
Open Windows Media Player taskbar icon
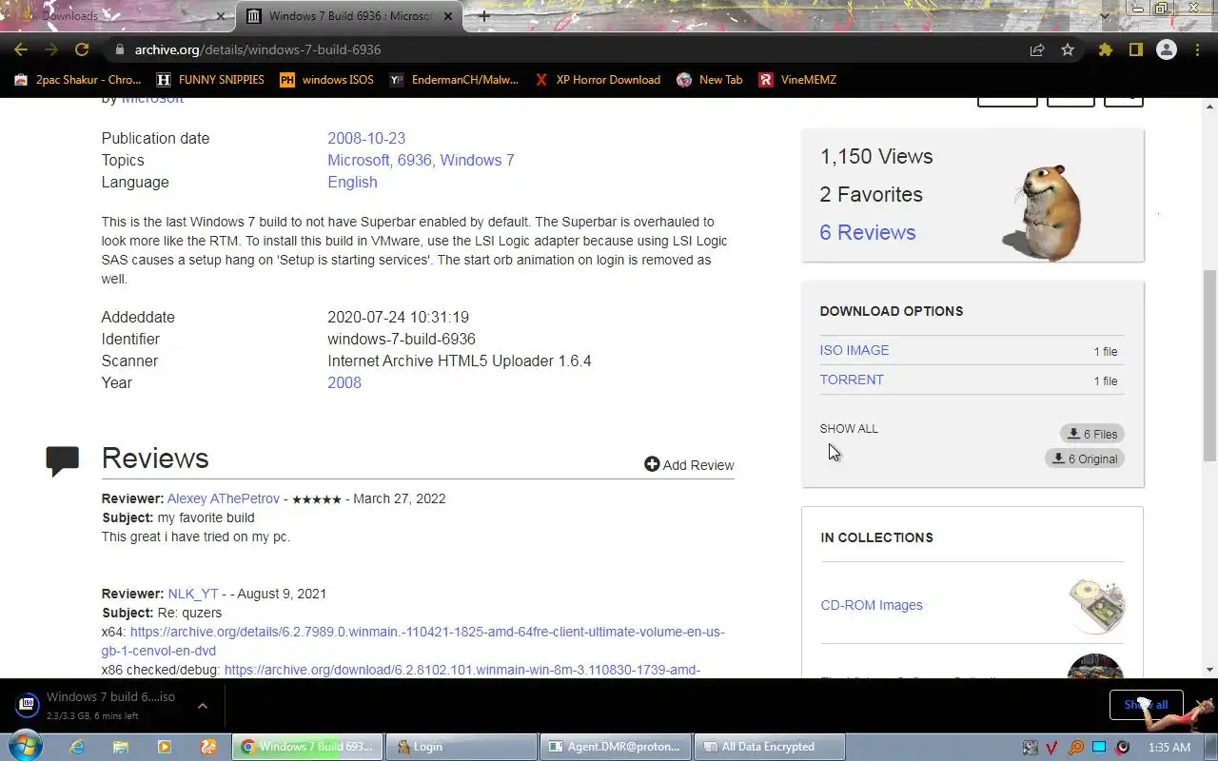click(x=164, y=747)
